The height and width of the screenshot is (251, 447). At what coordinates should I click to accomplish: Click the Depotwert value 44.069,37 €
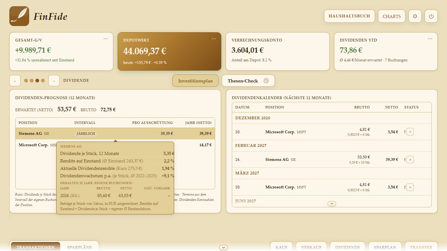point(145,51)
